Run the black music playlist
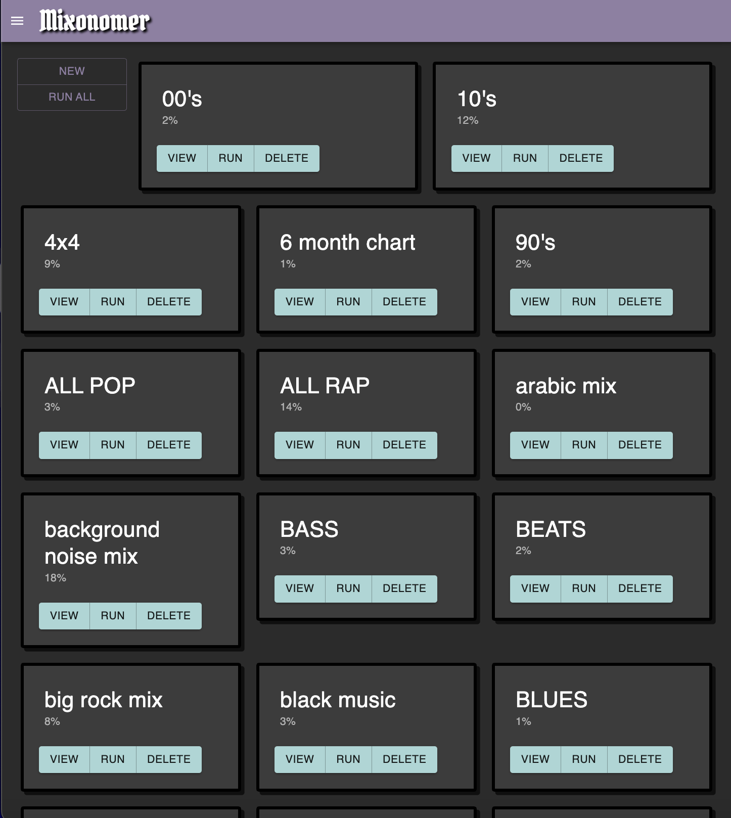This screenshot has height=818, width=731. tap(348, 759)
